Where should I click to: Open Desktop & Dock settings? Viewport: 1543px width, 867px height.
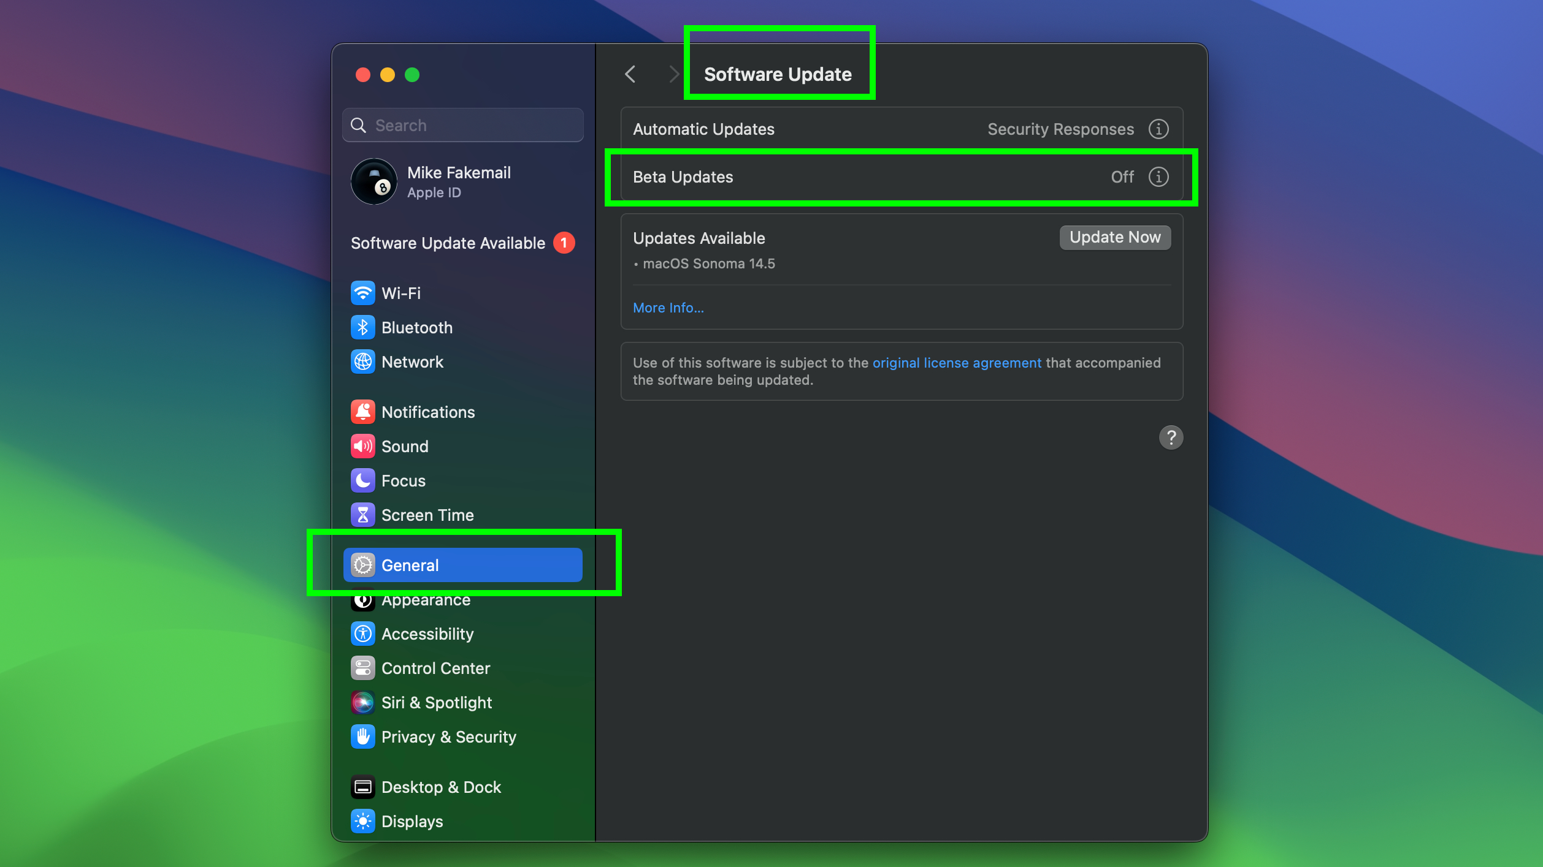(x=441, y=787)
